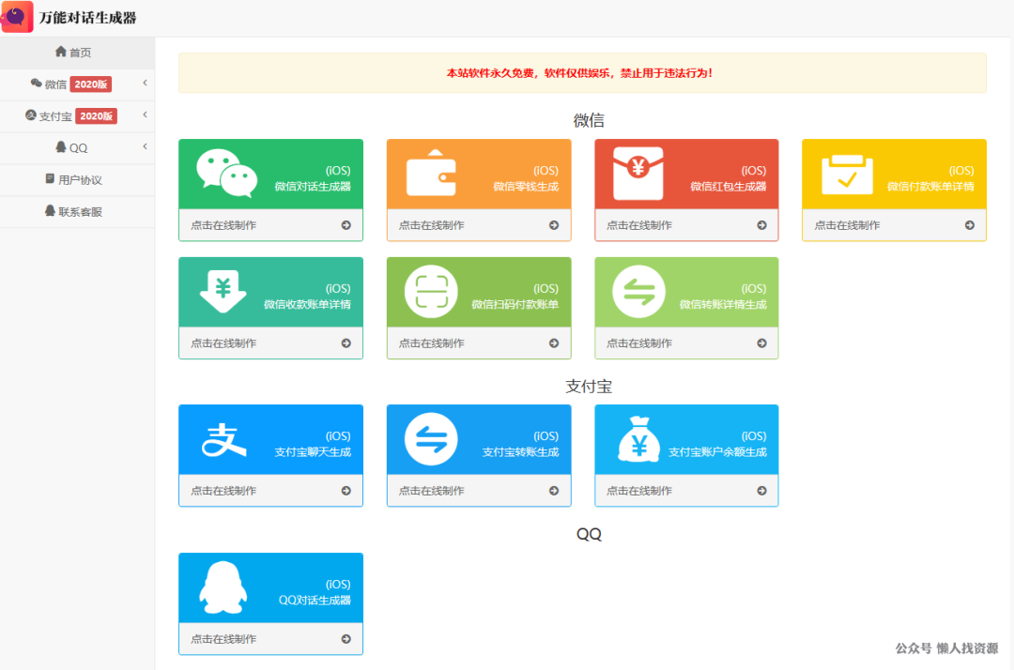The width and height of the screenshot is (1014, 670).
Task: Click the yen download arrow icon on 微信收款账单详情
Action: [223, 292]
